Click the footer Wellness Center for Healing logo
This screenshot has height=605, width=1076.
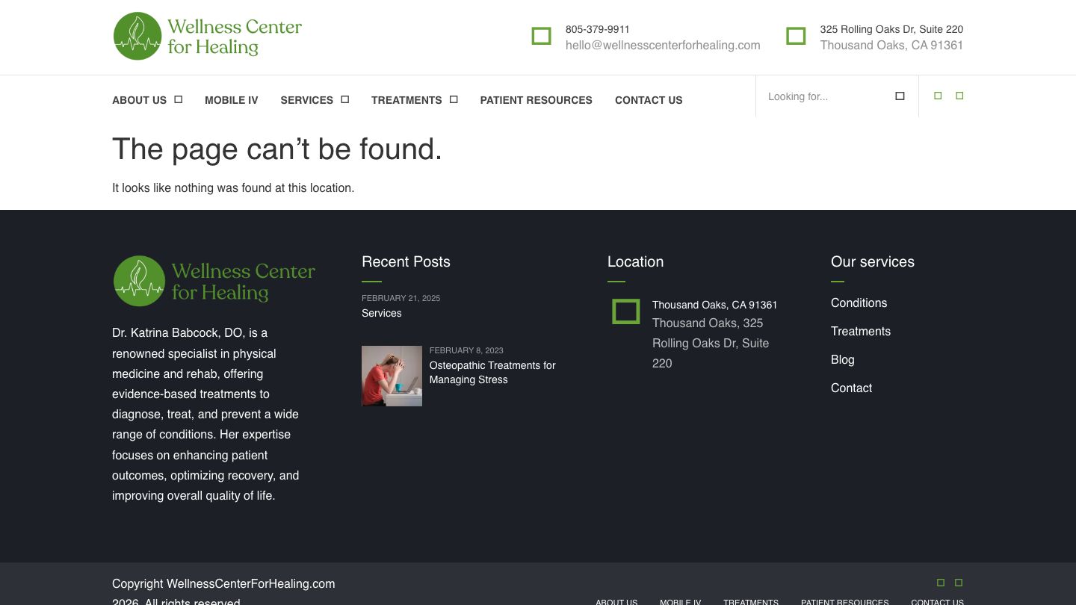coord(214,281)
